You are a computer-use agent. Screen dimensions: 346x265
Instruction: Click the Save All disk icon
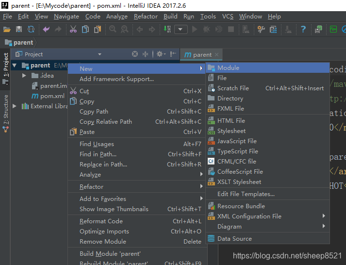19,29
